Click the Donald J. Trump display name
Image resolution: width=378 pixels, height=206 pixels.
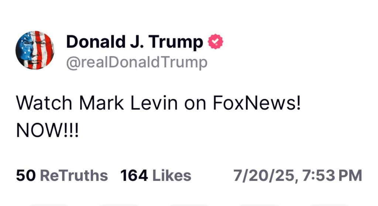[134, 42]
